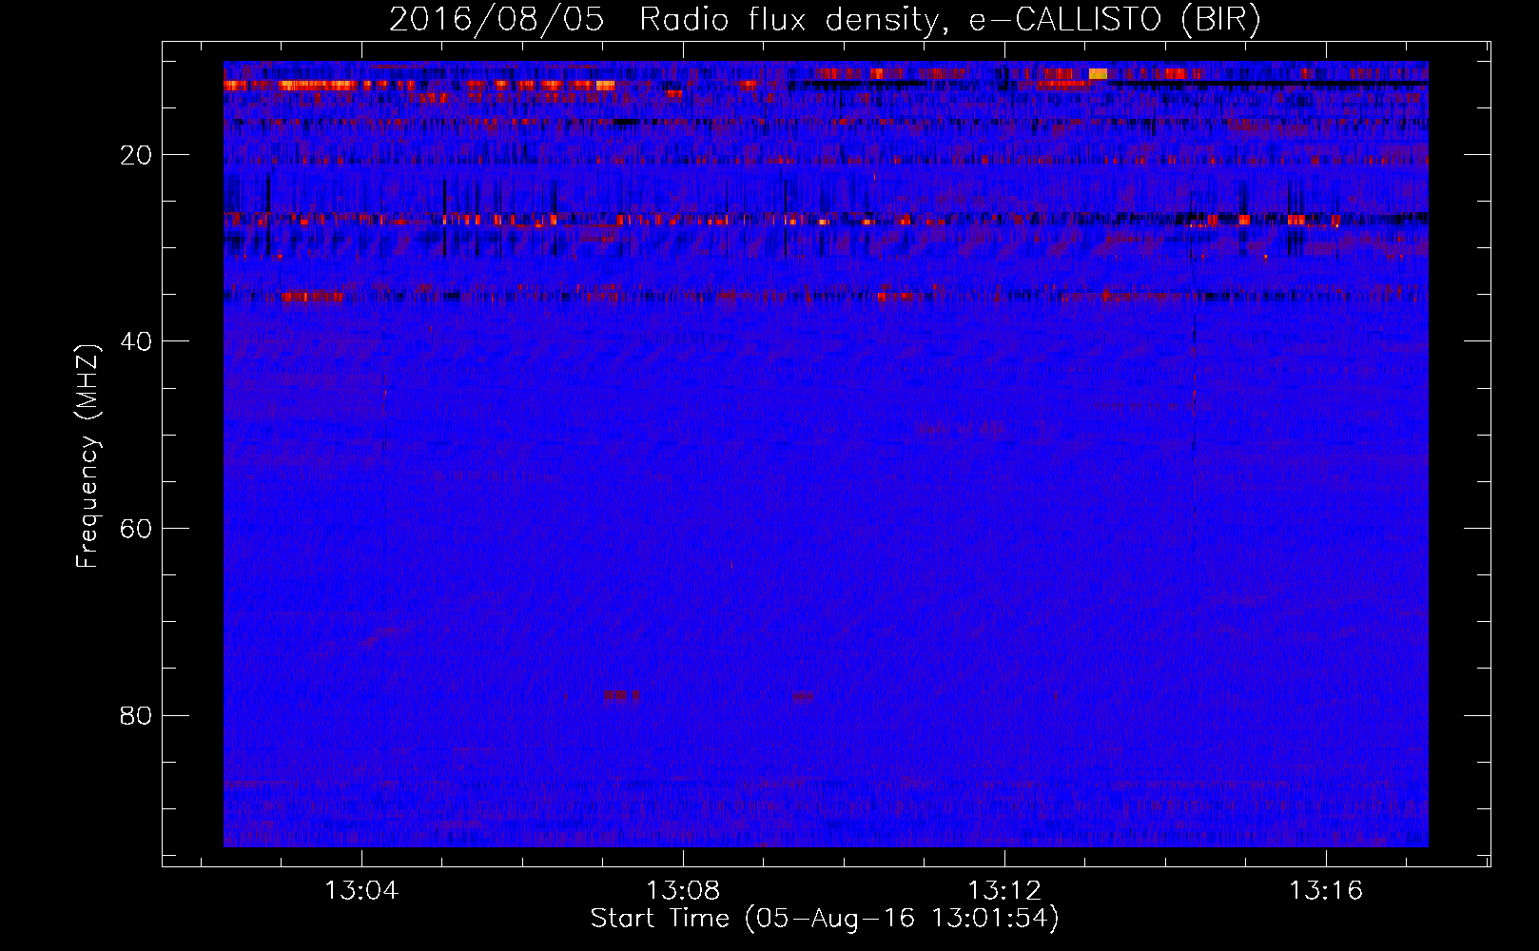Click the 40 MHz frequency tick label
The width and height of the screenshot is (1539, 951).
click(x=136, y=341)
